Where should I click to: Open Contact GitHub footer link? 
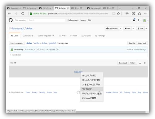point(112,92)
